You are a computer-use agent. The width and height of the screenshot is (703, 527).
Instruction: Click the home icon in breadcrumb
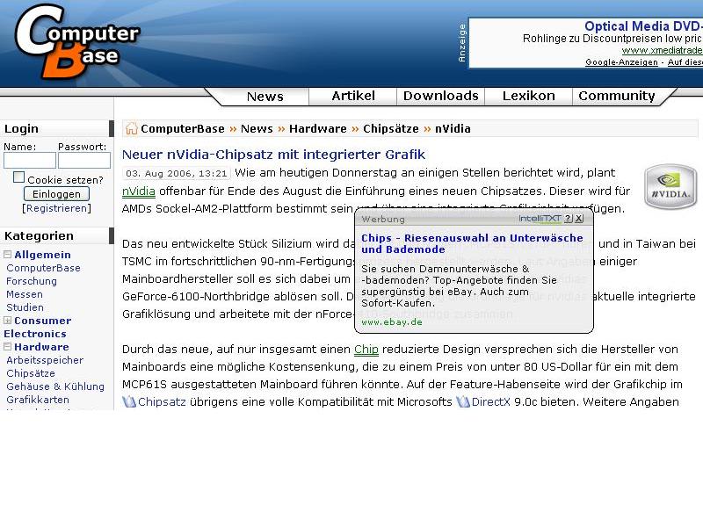click(x=131, y=128)
